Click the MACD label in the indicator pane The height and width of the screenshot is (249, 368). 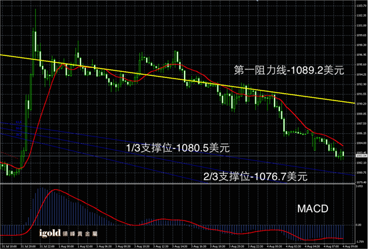click(x=313, y=208)
